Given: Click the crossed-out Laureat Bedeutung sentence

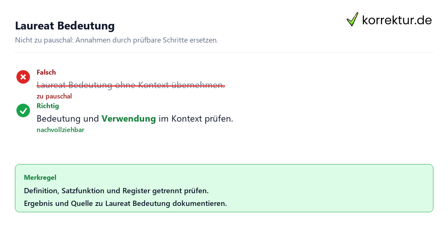Looking at the screenshot, I should [131, 85].
